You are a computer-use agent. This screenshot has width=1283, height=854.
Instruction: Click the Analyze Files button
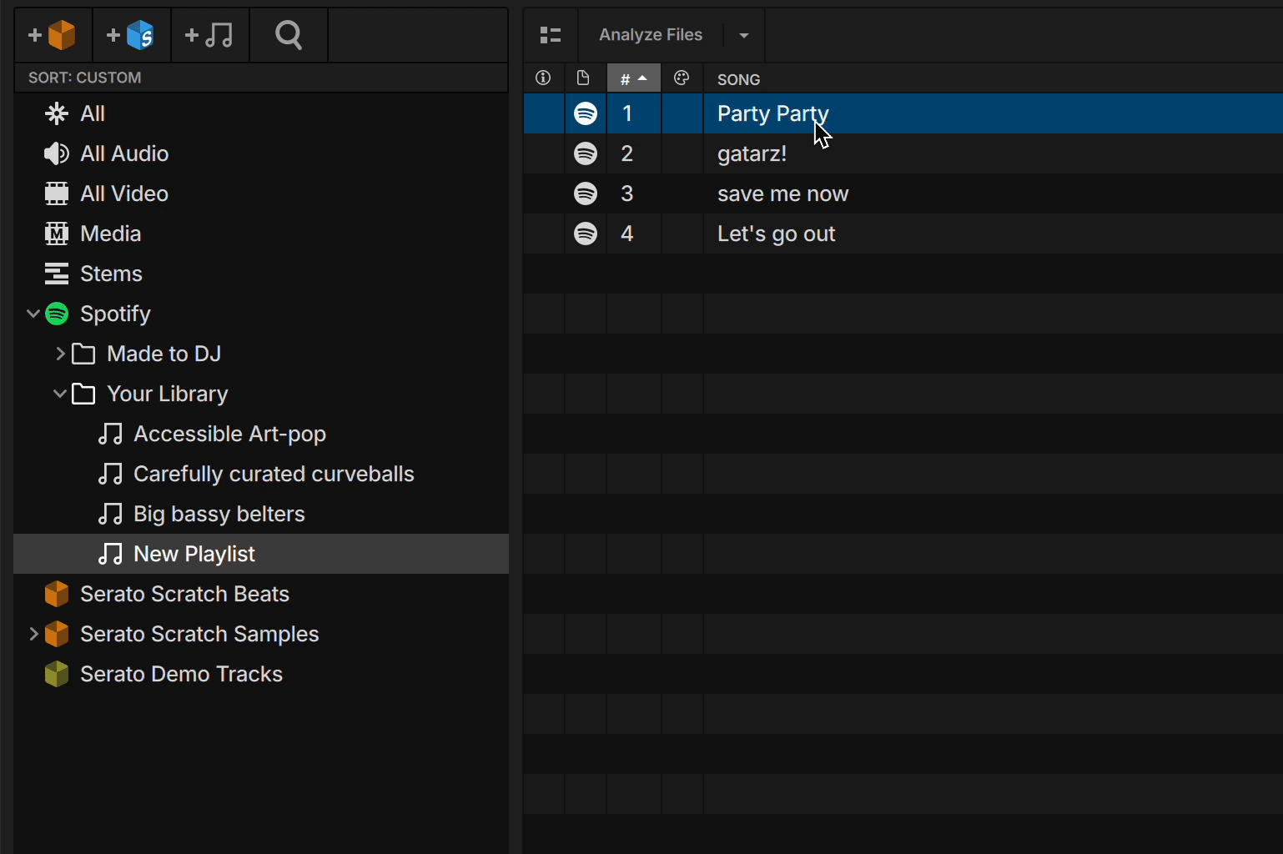[x=651, y=35]
